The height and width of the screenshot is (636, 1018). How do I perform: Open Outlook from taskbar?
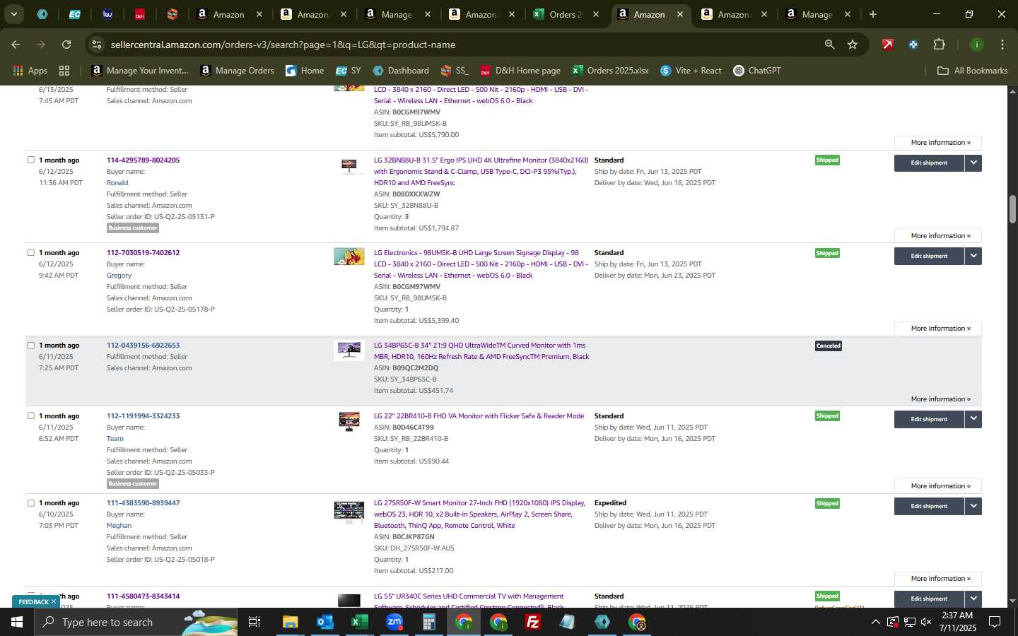[325, 622]
